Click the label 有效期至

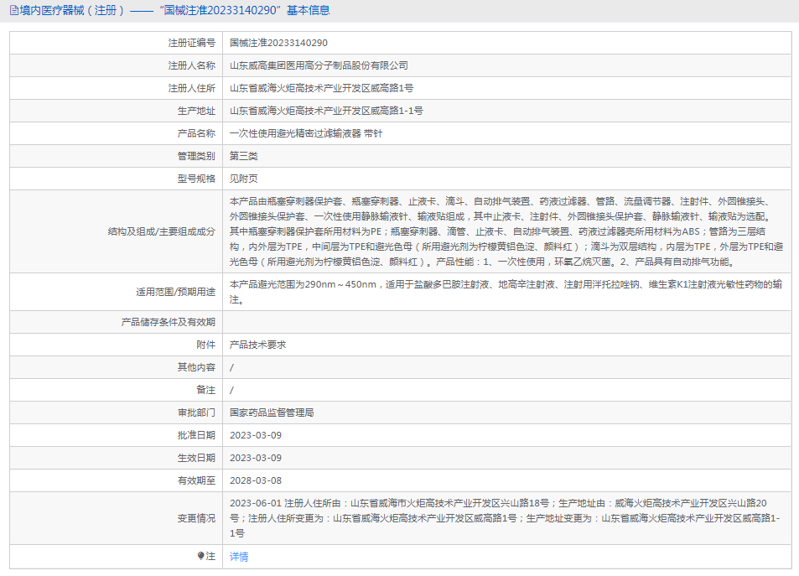[197, 480]
